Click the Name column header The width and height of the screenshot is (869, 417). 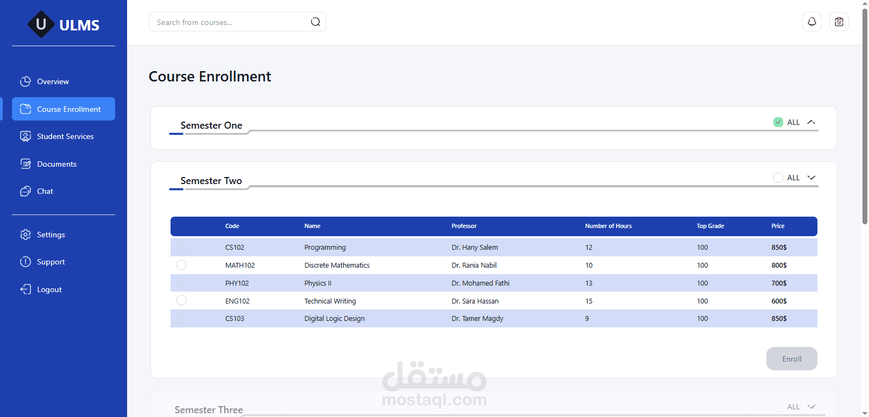[312, 226]
